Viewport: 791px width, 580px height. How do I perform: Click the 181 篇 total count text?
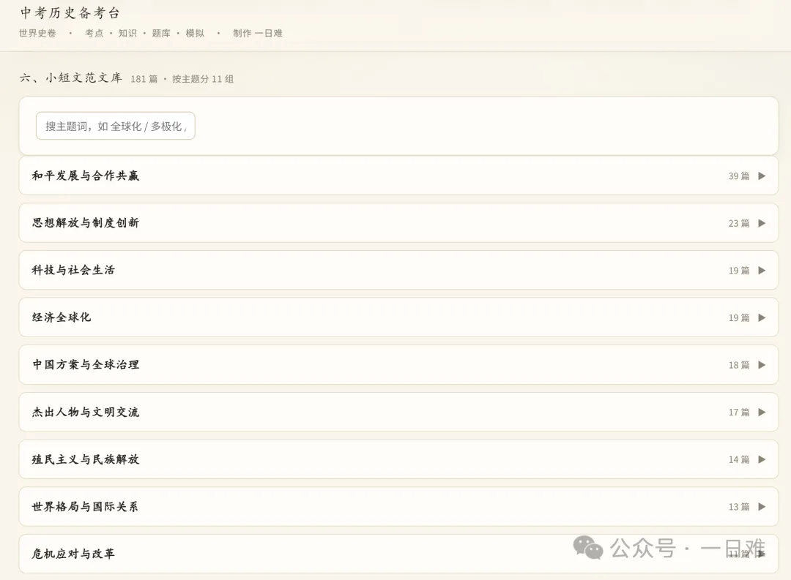click(x=144, y=79)
